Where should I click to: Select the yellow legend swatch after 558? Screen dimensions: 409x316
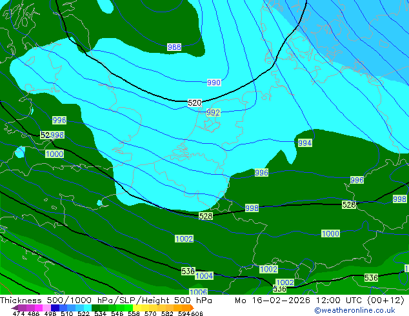pos(137,308)
